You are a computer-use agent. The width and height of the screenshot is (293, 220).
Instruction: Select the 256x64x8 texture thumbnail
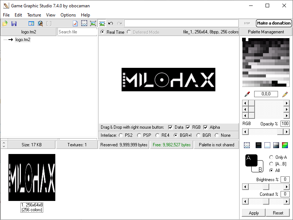(x=32, y=177)
